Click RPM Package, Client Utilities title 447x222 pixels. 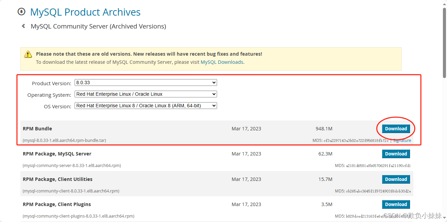58,179
